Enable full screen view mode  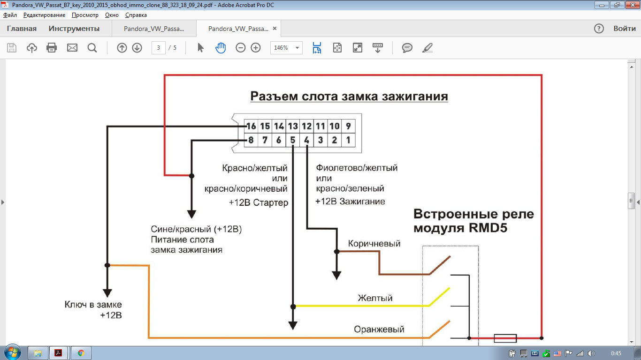point(358,48)
